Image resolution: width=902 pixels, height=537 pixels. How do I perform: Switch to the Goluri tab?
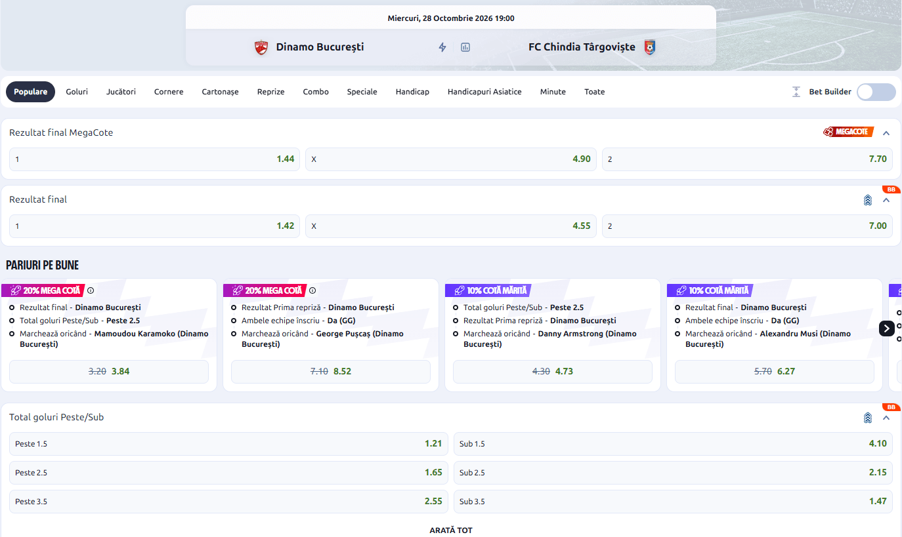(77, 92)
